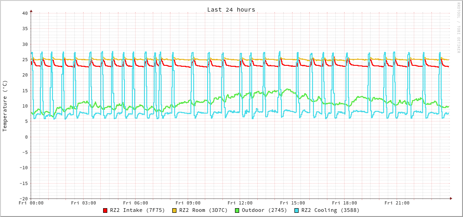This screenshot has width=463, height=217.
Task: Click the red RZ2 Intake legend swatch
Action: (x=105, y=211)
